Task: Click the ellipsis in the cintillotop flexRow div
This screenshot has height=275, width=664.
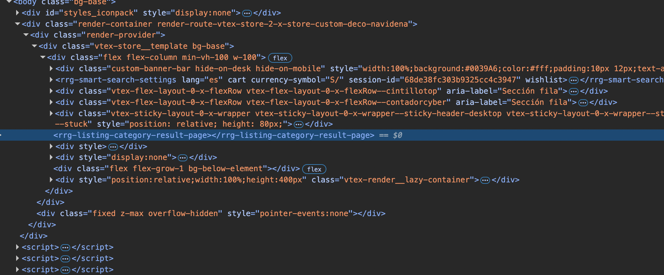Action: pyautogui.click(x=573, y=92)
